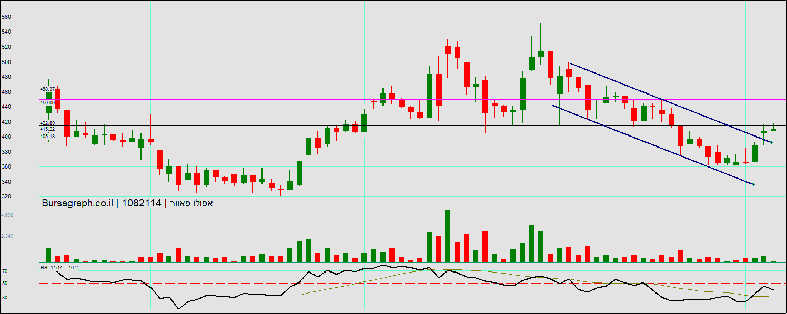Click the RSI 30 level label

click(x=5, y=297)
